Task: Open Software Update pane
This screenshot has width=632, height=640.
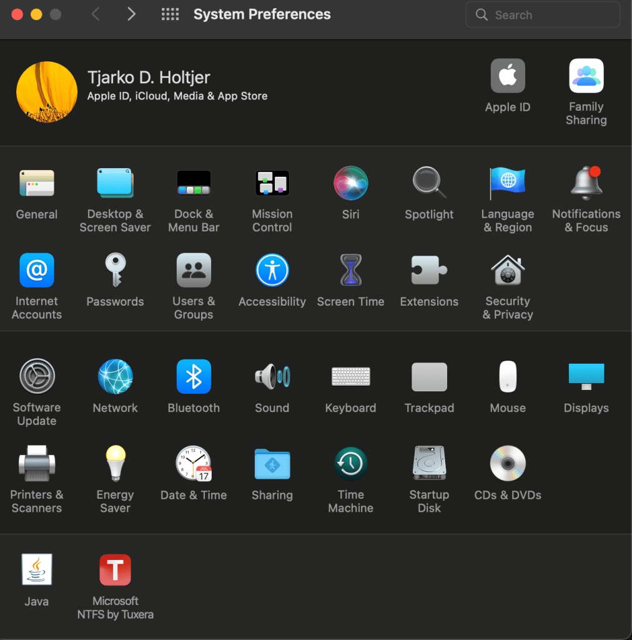Action: 37,377
